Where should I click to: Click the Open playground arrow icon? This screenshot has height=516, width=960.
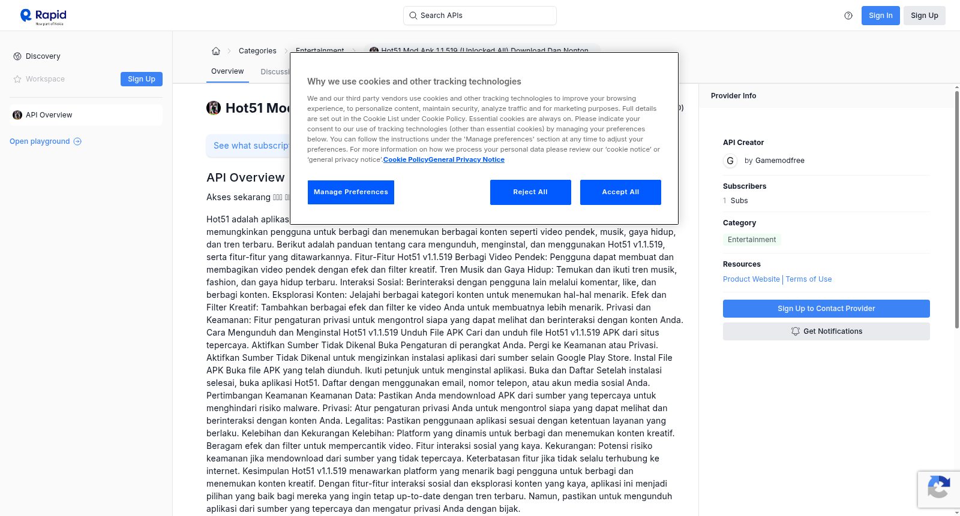77,141
